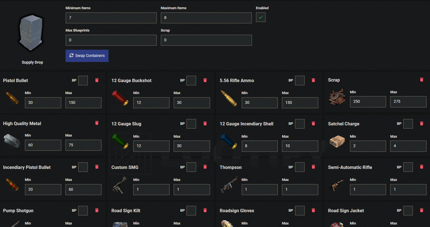The height and width of the screenshot is (227, 430).
Task: Click the 12 Gauge Buckshot shell icon
Action: (120, 98)
